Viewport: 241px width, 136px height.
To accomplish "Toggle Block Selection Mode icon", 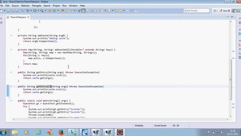I will (x=92, y=11).
